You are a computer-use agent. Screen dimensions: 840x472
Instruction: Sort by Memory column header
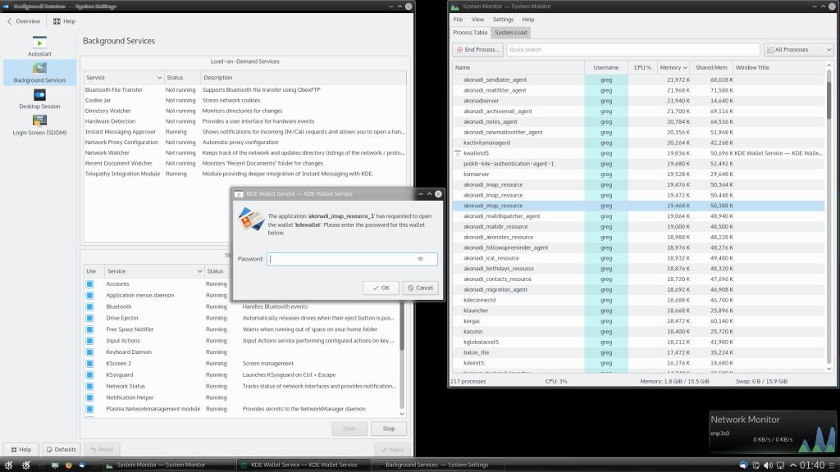click(x=671, y=67)
